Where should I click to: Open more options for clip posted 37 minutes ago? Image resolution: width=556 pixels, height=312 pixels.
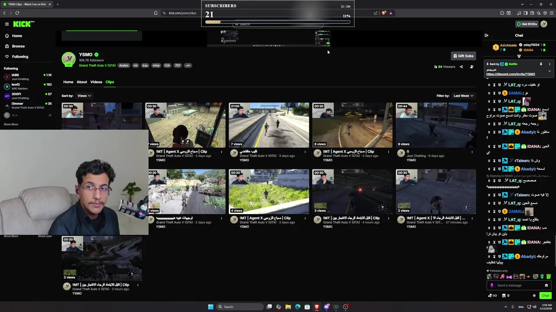(472, 218)
